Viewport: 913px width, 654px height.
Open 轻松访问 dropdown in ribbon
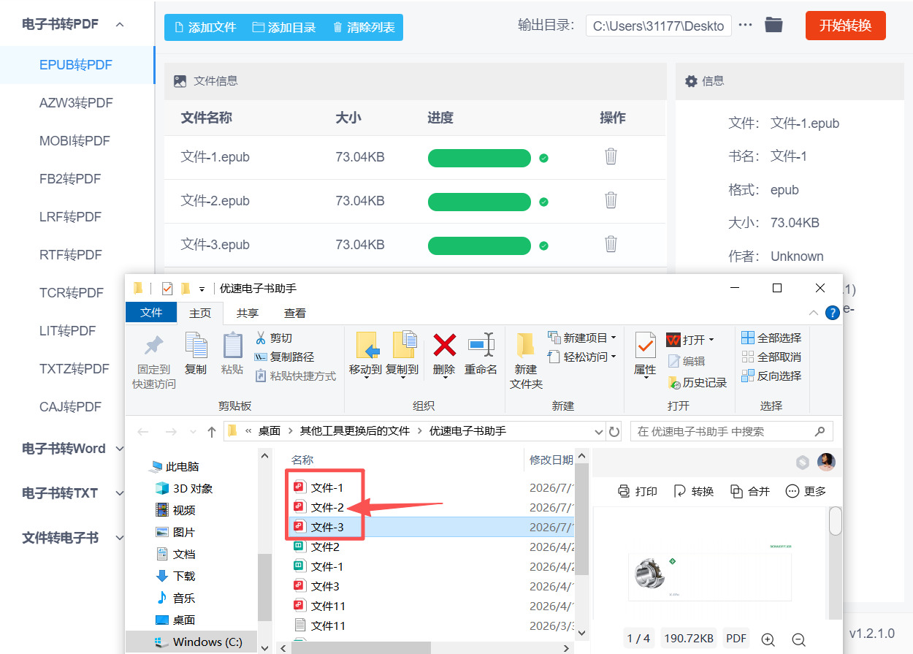click(x=582, y=357)
